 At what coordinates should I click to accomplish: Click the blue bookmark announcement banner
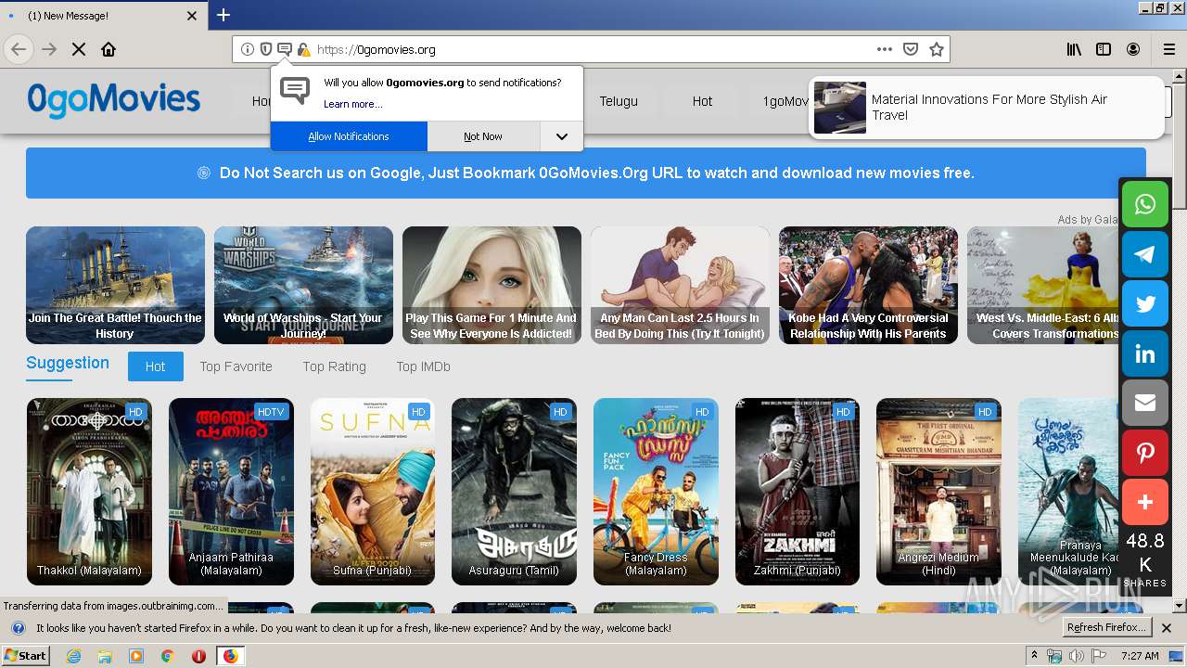pyautogui.click(x=586, y=173)
